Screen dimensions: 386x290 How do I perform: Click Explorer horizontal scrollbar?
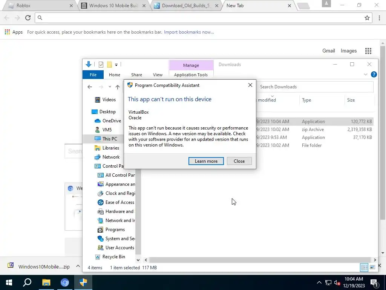pos(260,260)
